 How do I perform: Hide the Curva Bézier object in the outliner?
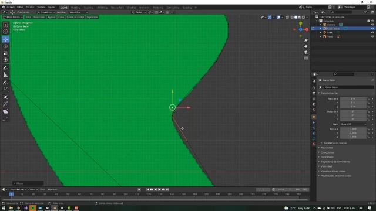pyautogui.click(x=372, y=29)
